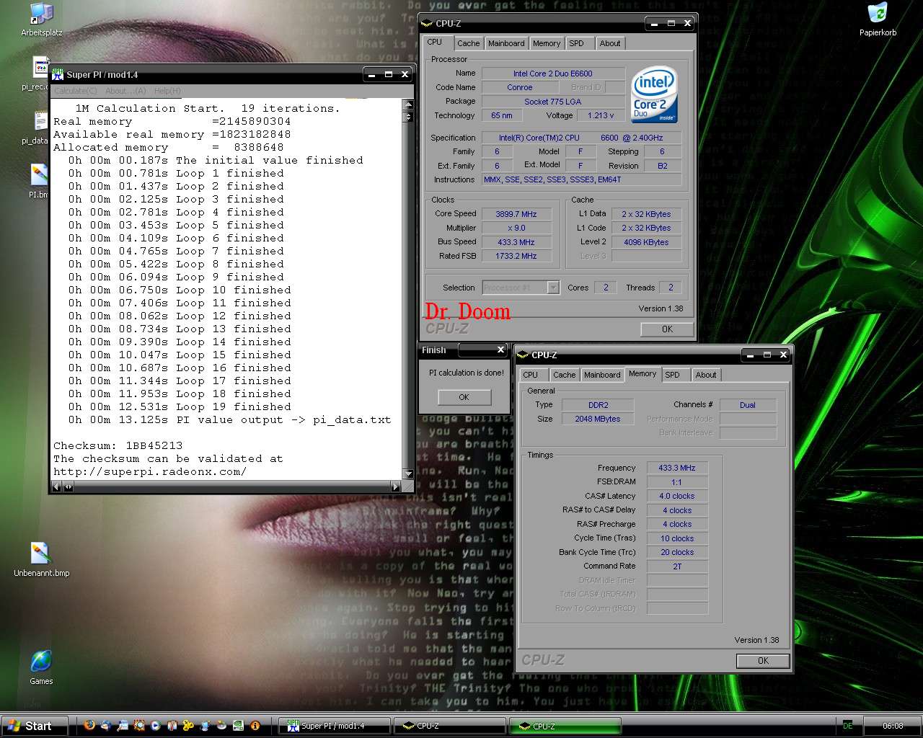
Task: Click the FSB:DRAM 1:1 field
Action: click(677, 482)
